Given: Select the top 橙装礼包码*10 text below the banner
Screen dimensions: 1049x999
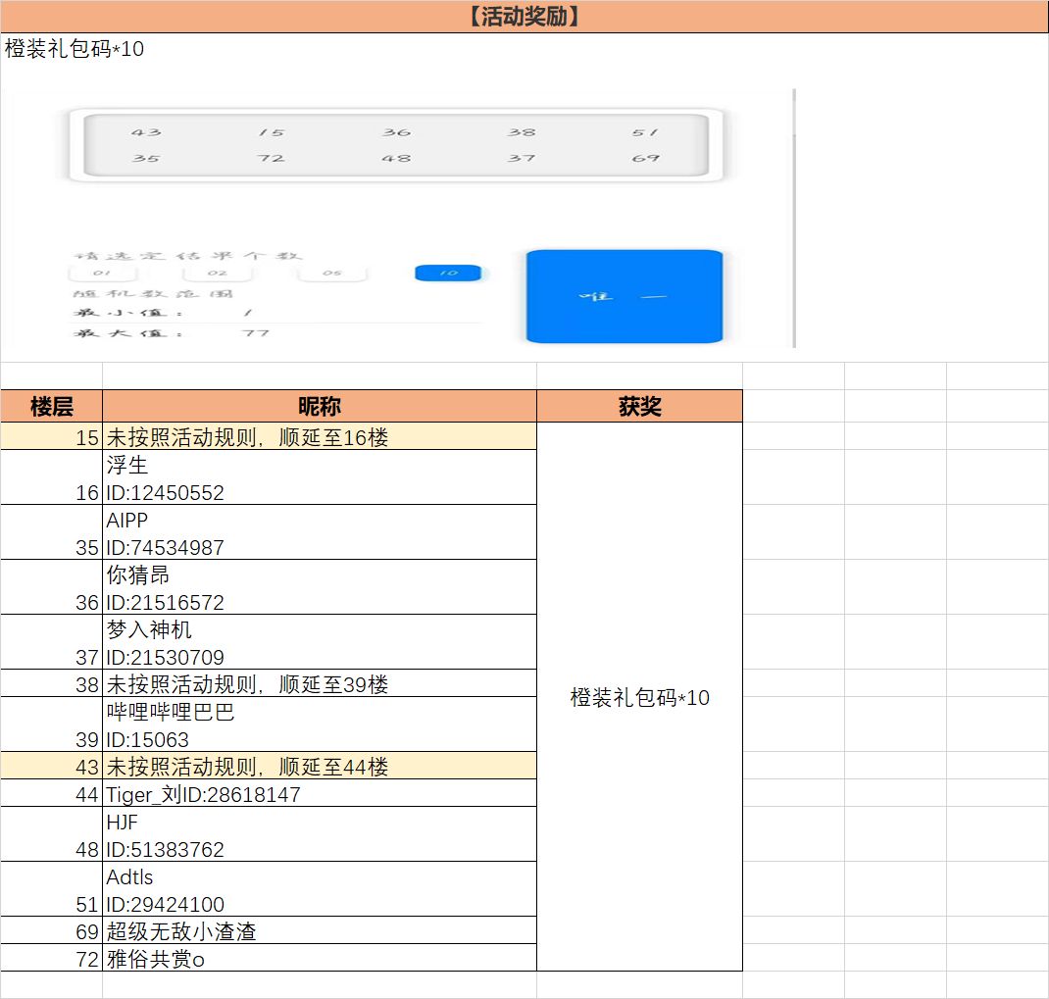Looking at the screenshot, I should (75, 49).
